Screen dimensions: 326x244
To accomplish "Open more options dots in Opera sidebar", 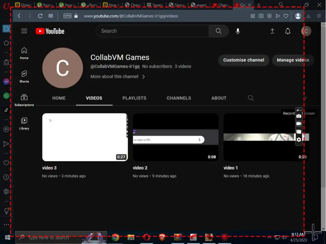I will point(6,225).
